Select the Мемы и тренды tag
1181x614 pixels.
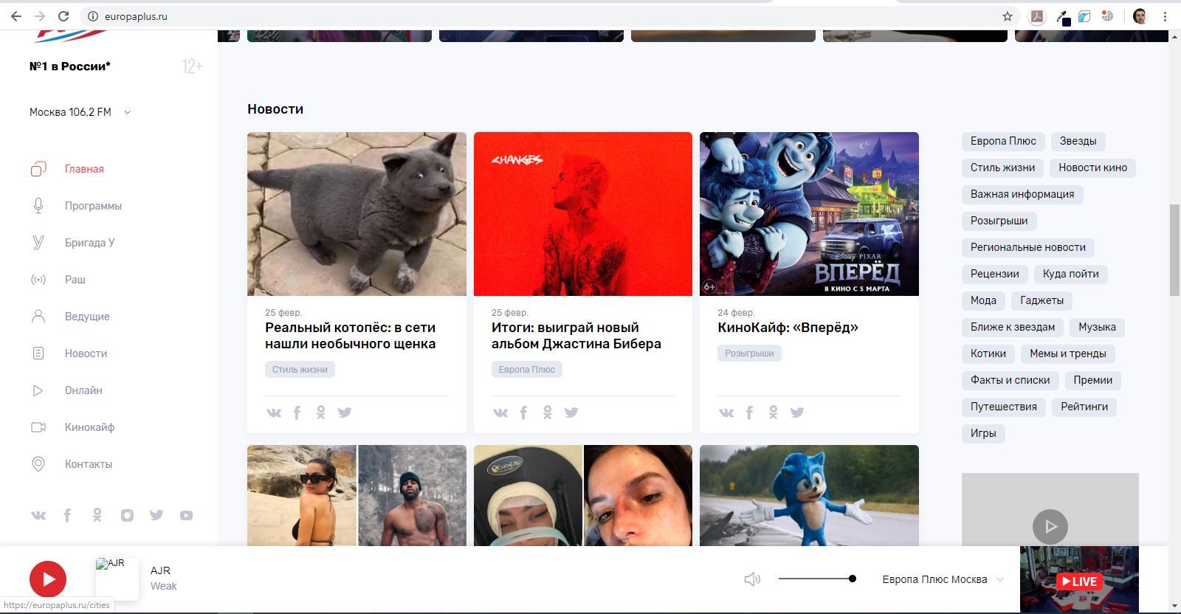coord(1068,353)
